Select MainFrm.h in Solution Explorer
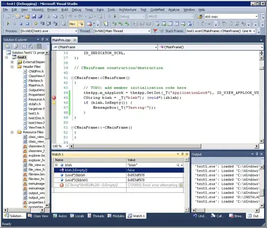Image resolution: width=267 pixels, height=228 pixels. (x=36, y=85)
